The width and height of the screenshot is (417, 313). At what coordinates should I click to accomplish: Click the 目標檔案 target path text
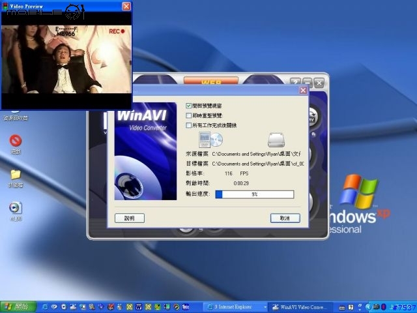pyautogui.click(x=258, y=164)
